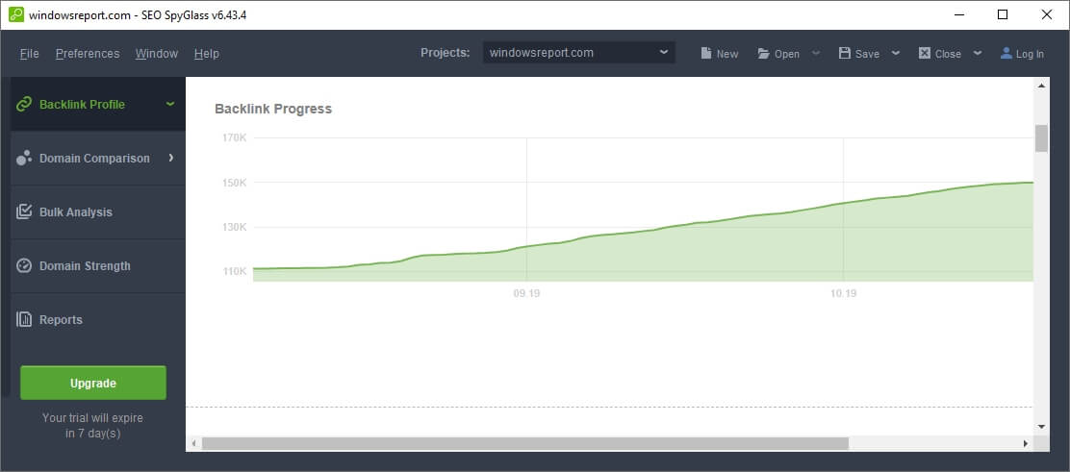The width and height of the screenshot is (1070, 472).
Task: Minimize the SEO SpyGlass window
Action: [x=958, y=14]
